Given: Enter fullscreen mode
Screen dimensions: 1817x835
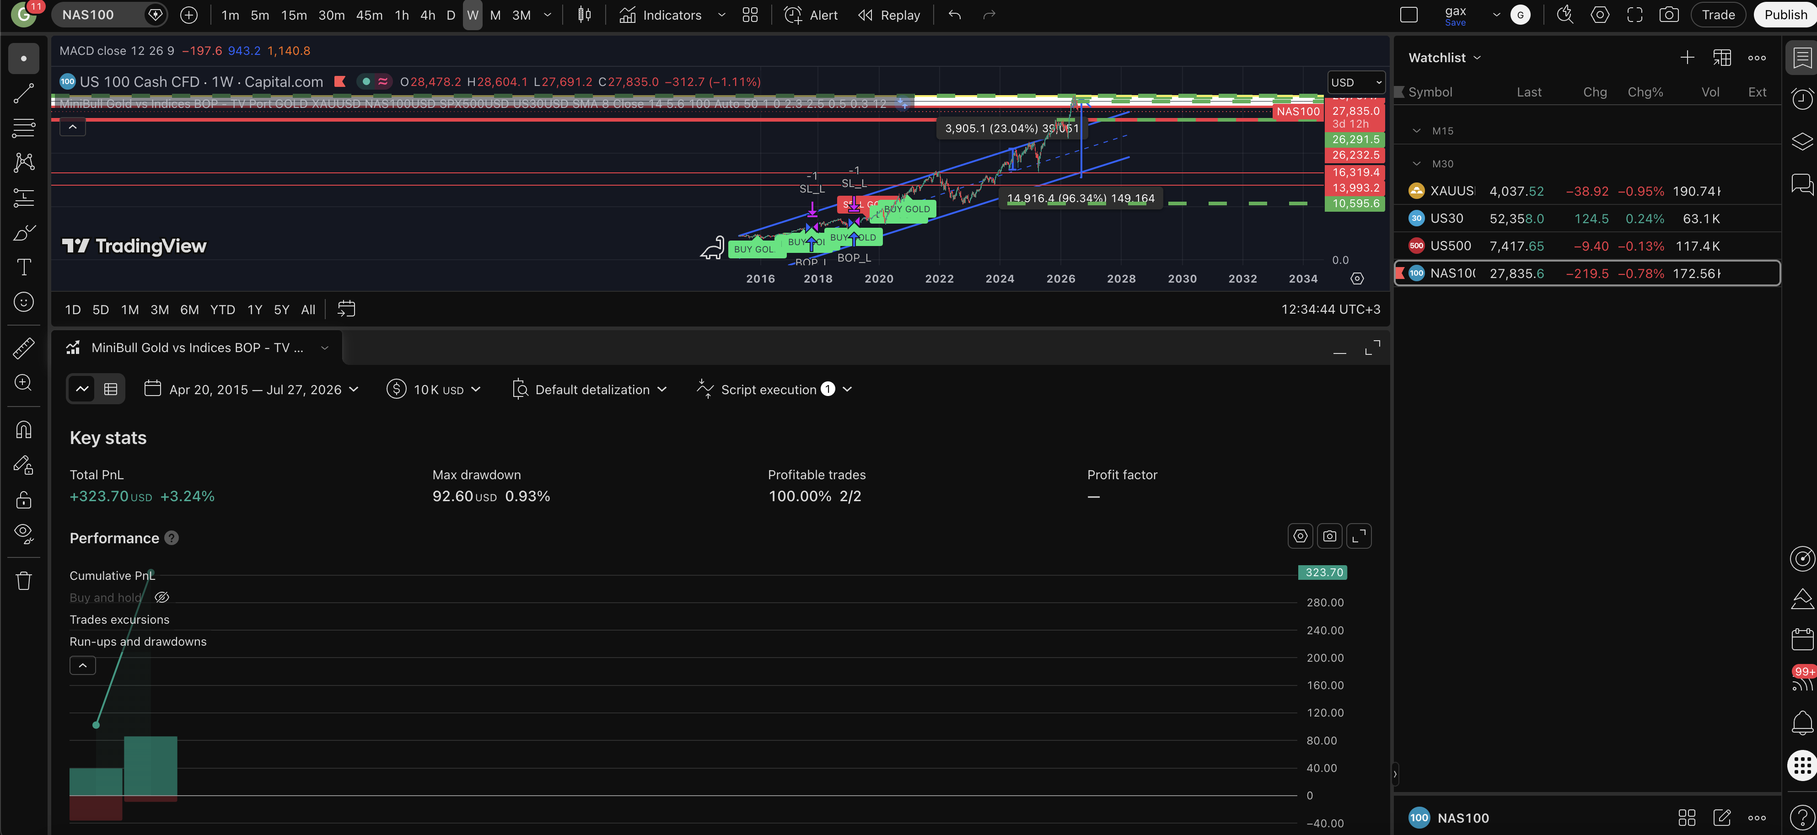Looking at the screenshot, I should (1634, 15).
